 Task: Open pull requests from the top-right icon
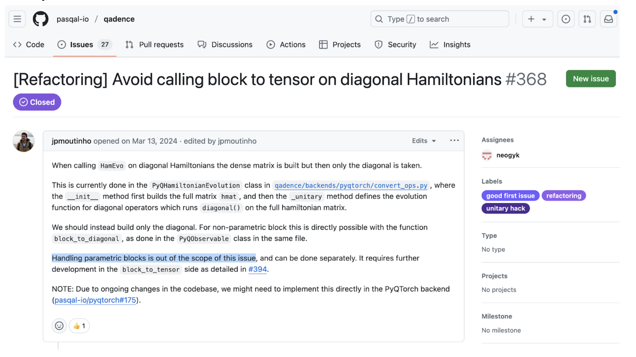587,19
